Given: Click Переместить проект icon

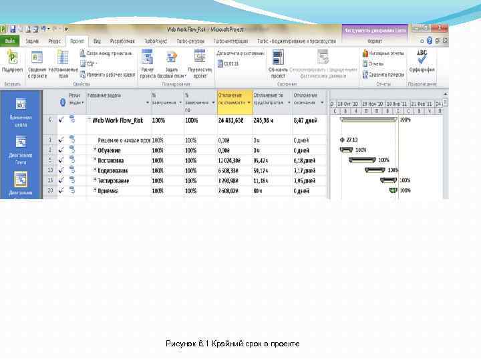Looking at the screenshot, I should (x=200, y=57).
